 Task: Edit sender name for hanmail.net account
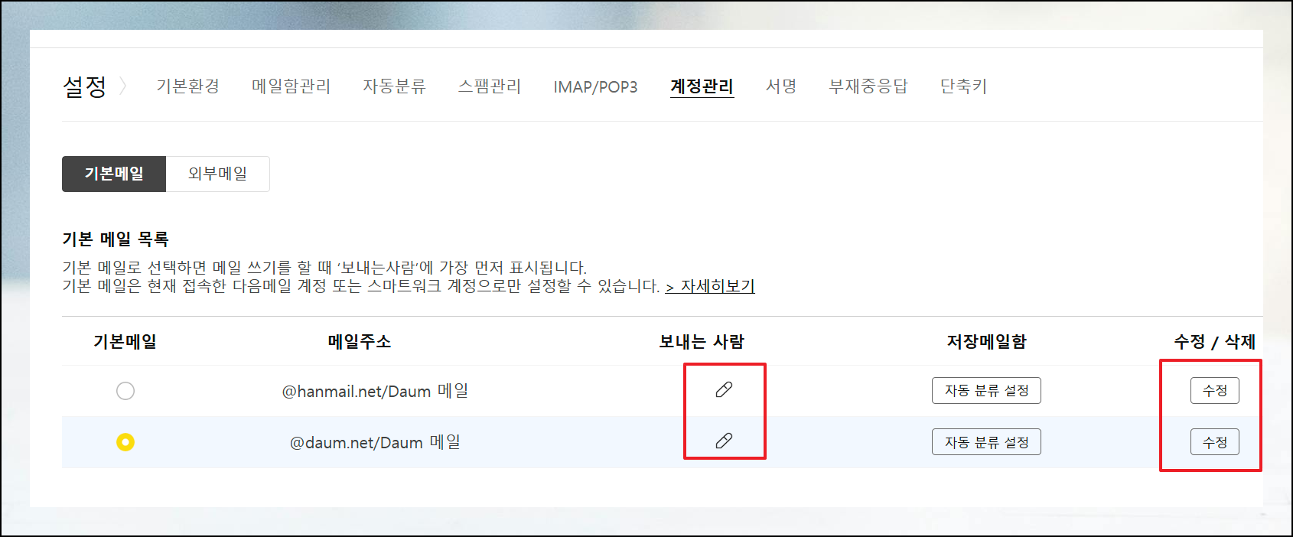click(x=724, y=390)
